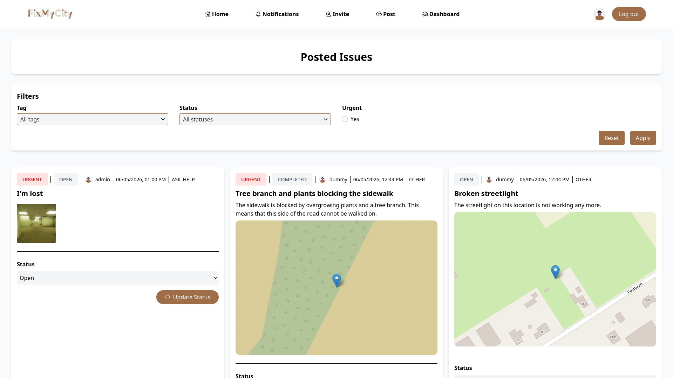Click OTHER tag on Broken streetlight card
The height and width of the screenshot is (378, 673).
(x=583, y=180)
